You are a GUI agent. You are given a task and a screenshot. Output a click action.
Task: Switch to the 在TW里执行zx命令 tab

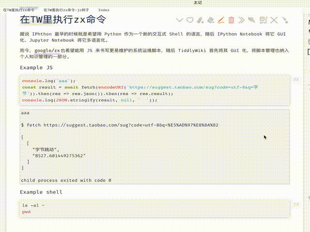pyautogui.click(x=18, y=10)
